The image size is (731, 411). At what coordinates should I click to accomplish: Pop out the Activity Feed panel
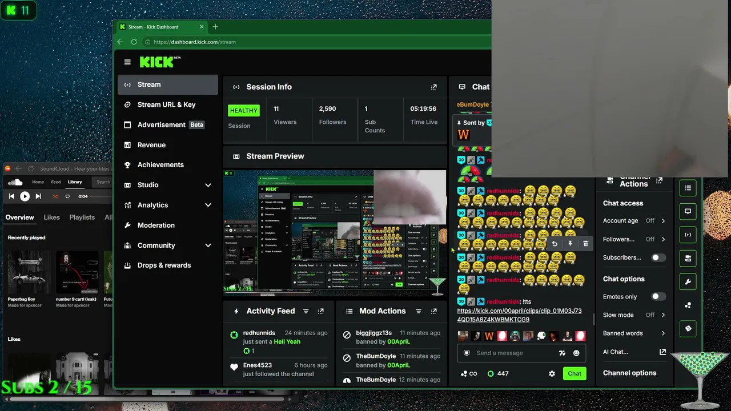pyautogui.click(x=321, y=311)
